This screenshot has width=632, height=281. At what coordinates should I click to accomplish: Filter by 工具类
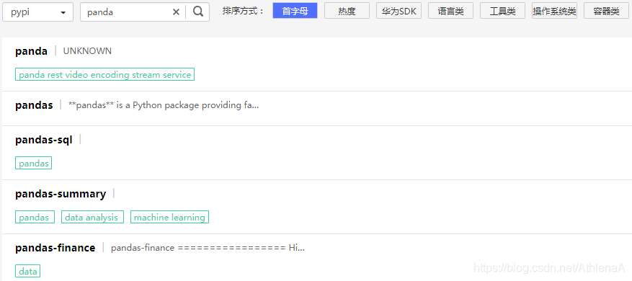tap(502, 11)
